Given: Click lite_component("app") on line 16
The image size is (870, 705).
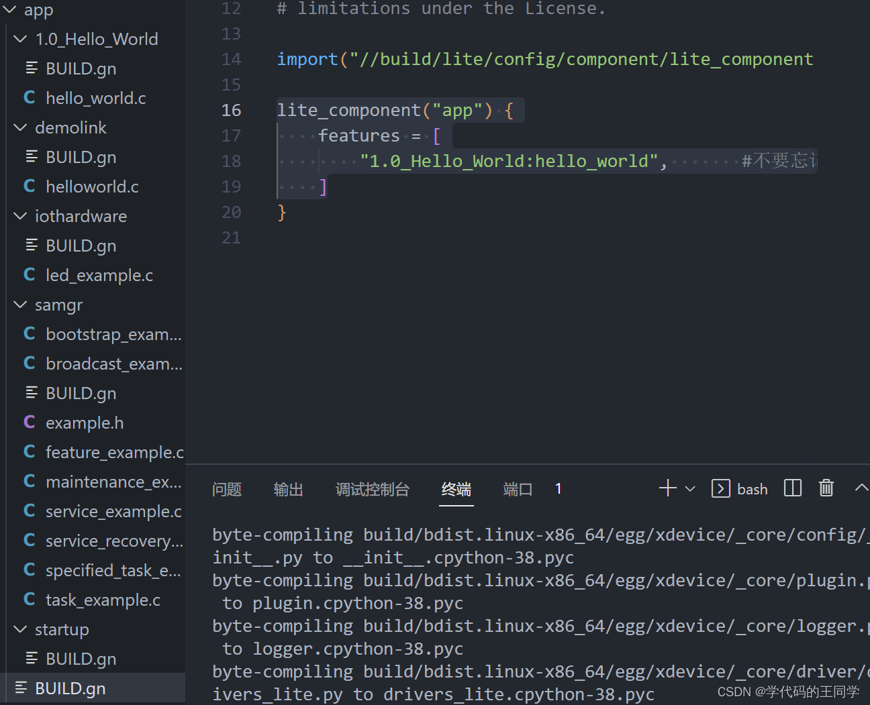Looking at the screenshot, I should tap(385, 110).
